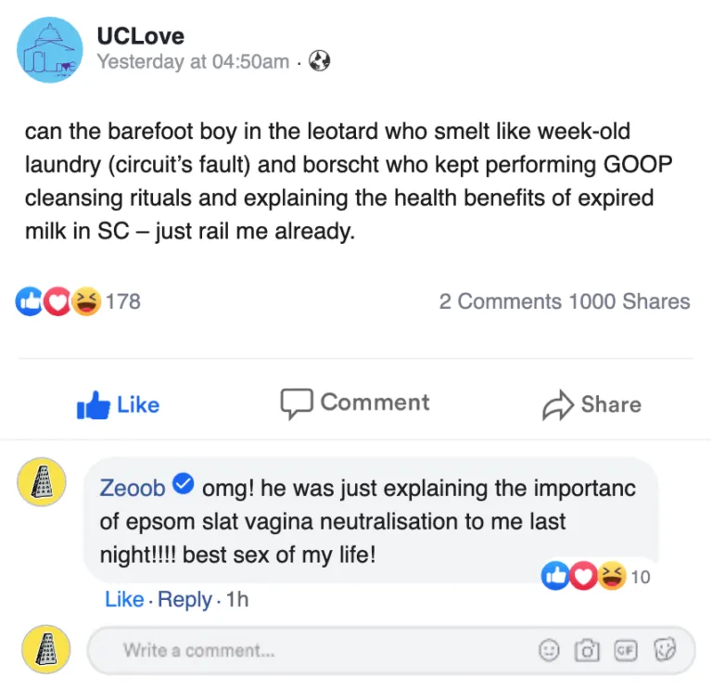Viewport: 712px width, 689px height.
Task: Share the post using Share button
Action: coord(592,404)
